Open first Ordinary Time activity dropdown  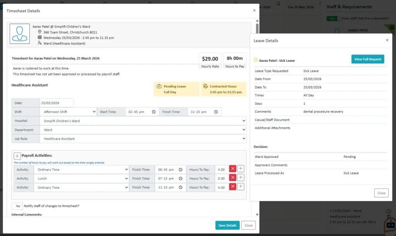(x=81, y=169)
